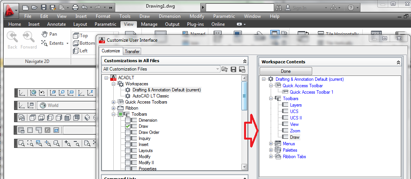Select Quick Access Toolbar 1 item
The width and height of the screenshot is (411, 179).
[311, 92]
